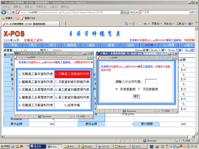This screenshot has height=149, width=199.
Task: Click the 0.結束作業 option
Action: point(72,105)
